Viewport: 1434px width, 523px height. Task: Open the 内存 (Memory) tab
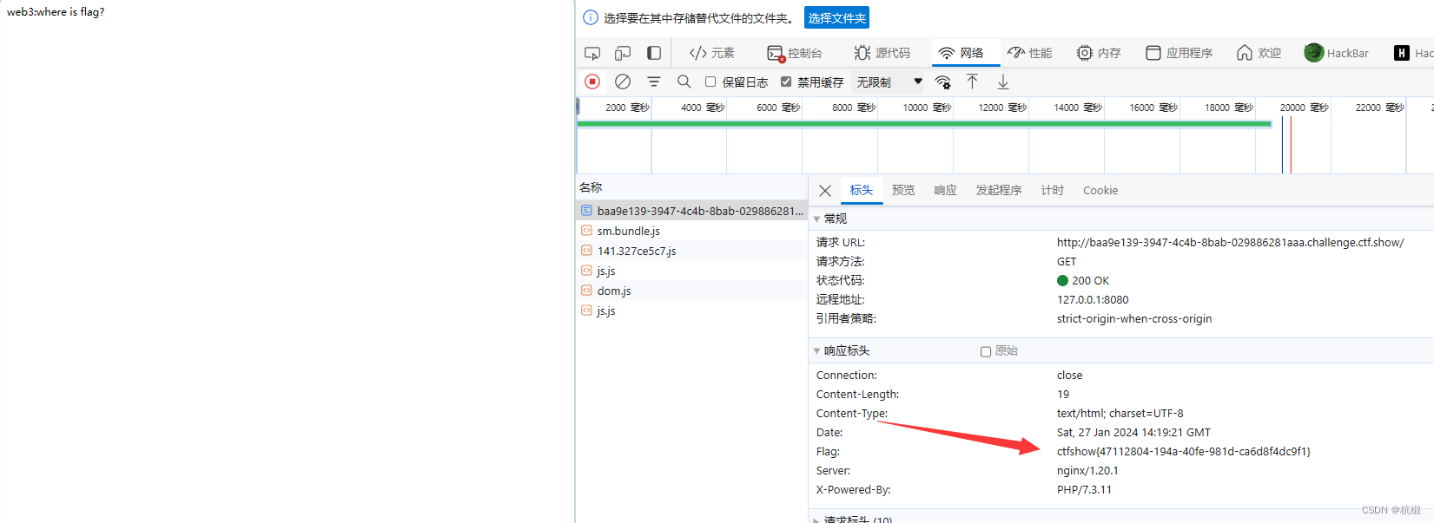click(x=1099, y=53)
